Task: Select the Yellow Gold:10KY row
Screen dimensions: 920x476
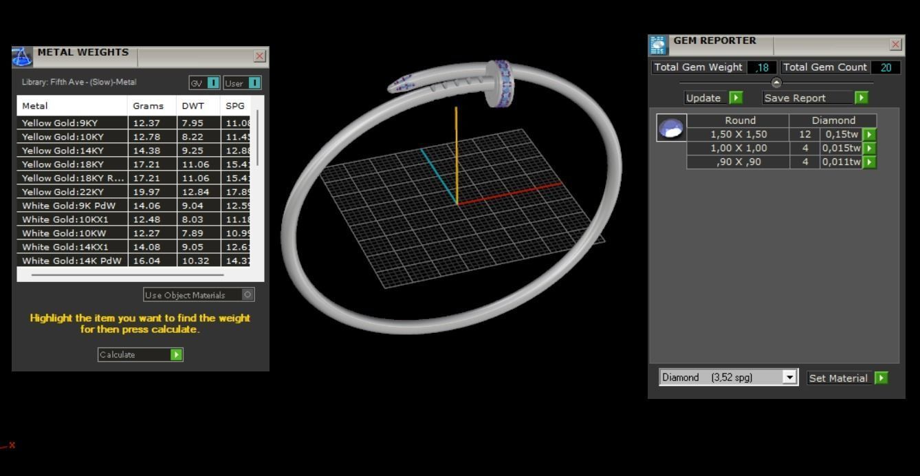Action: [x=134, y=137]
